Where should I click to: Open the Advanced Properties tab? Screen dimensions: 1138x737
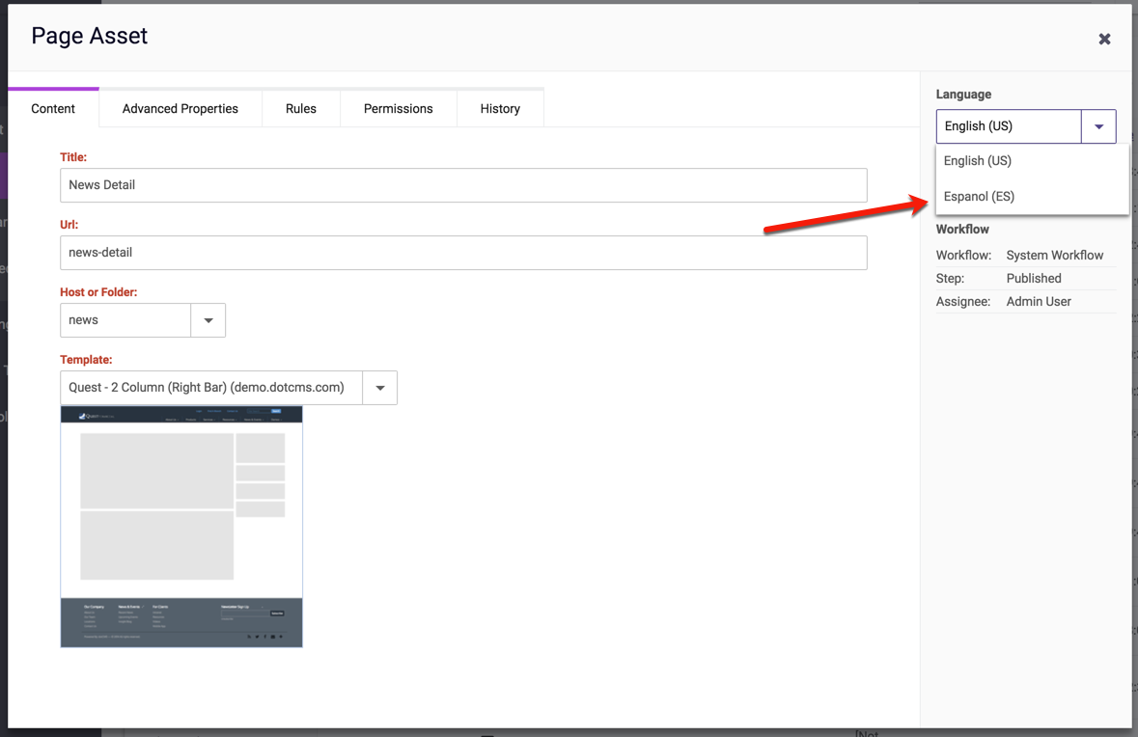(180, 109)
